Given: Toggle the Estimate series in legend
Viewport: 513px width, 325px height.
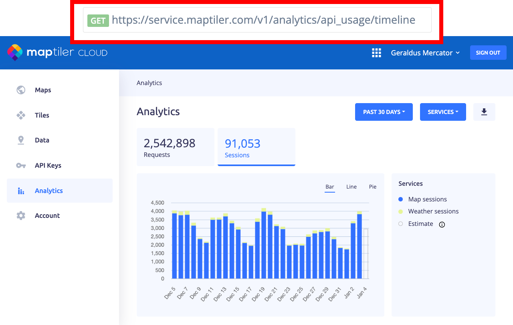Looking at the screenshot, I should pyautogui.click(x=420, y=224).
